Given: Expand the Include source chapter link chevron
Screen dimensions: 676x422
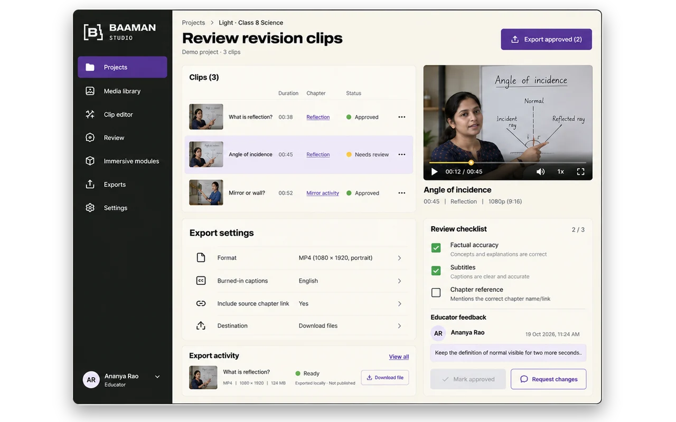Looking at the screenshot, I should (x=399, y=304).
